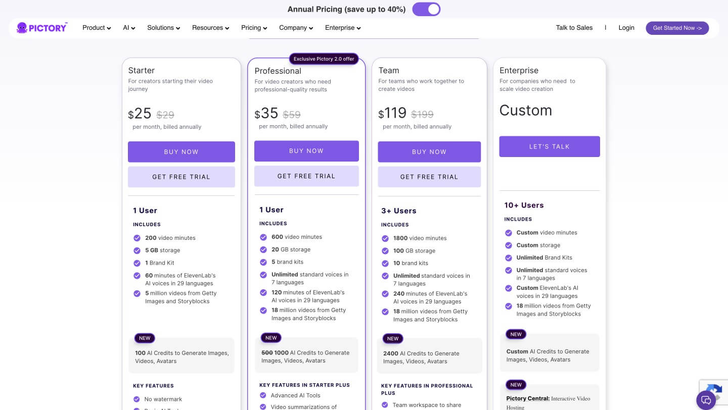
Task: Click the Get Started Now button
Action: tap(677, 28)
